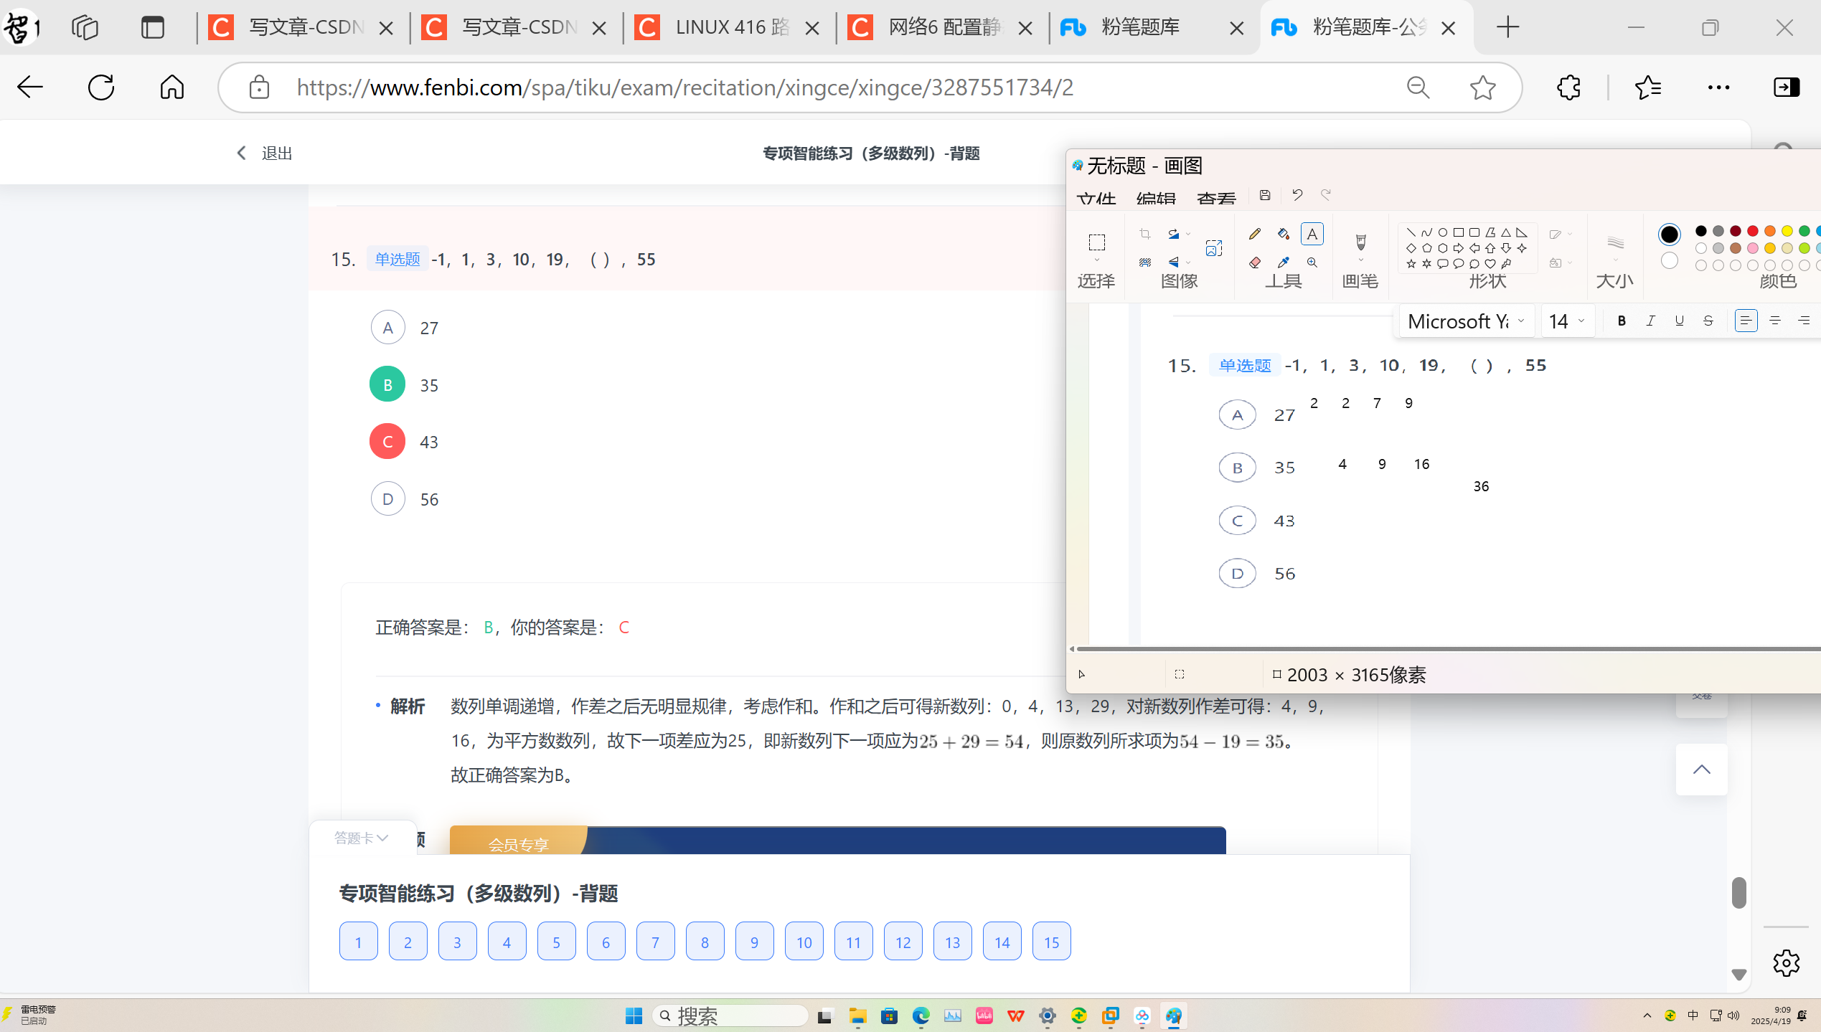
Task: Choose the heart shape in shapes gallery
Action: [1490, 264]
